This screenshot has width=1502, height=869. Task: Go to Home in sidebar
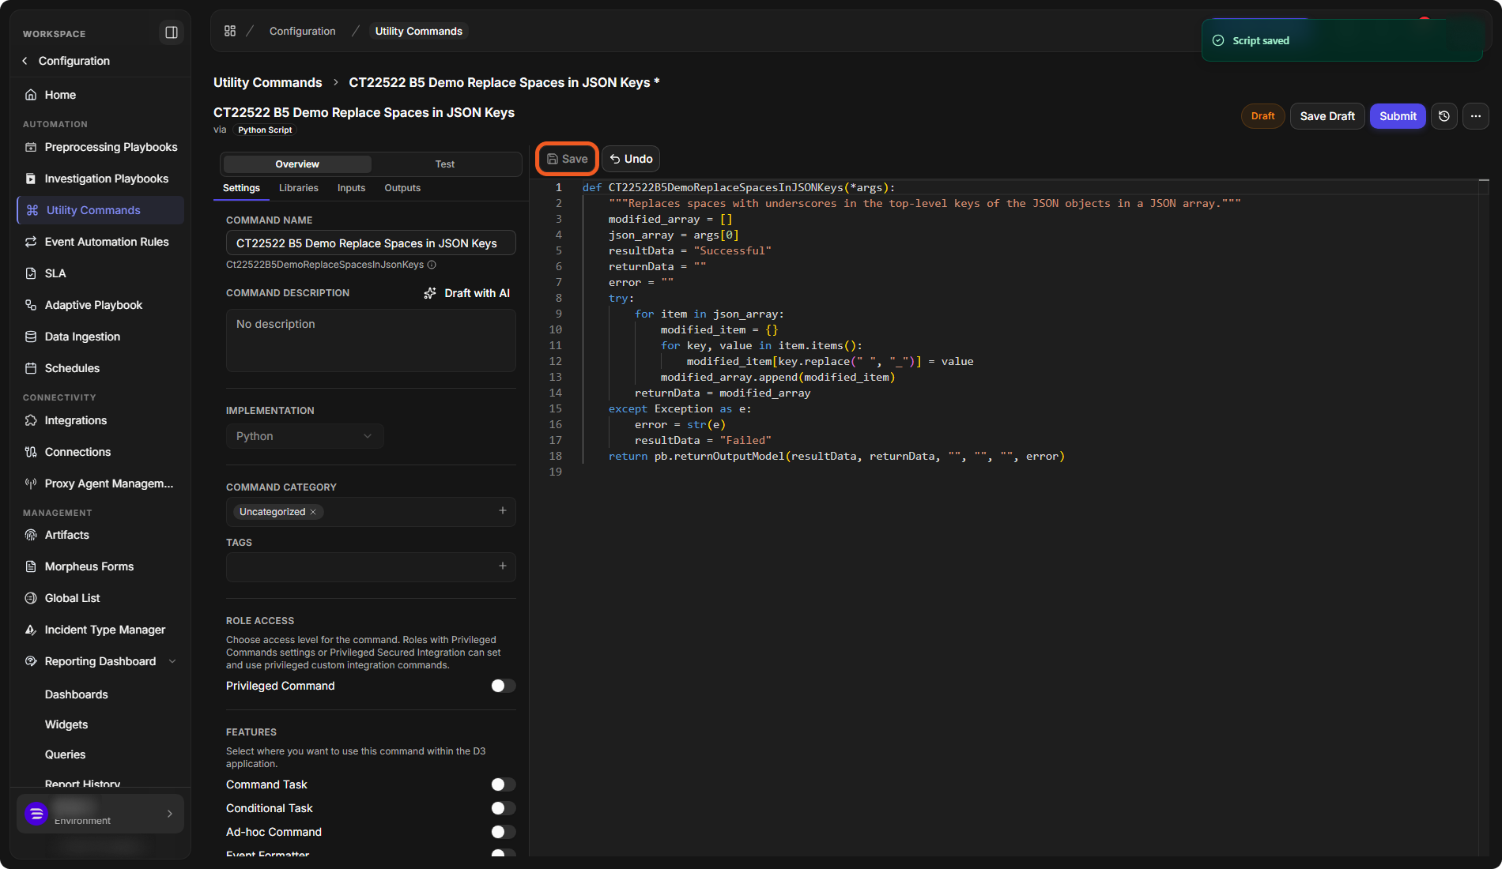[100, 95]
